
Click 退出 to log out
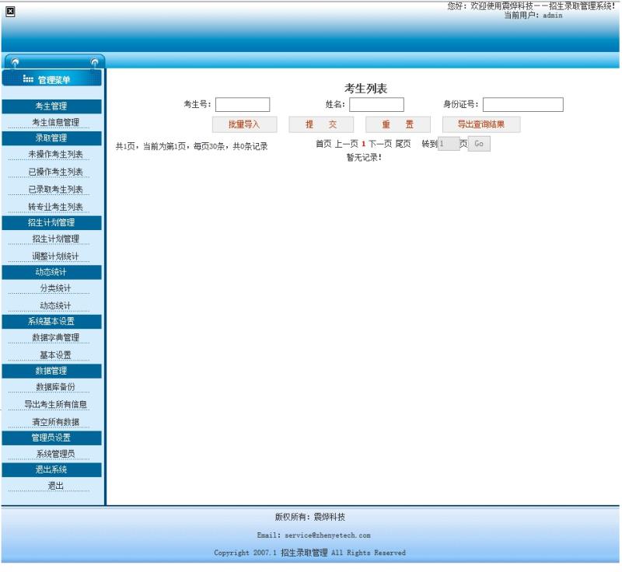55,486
